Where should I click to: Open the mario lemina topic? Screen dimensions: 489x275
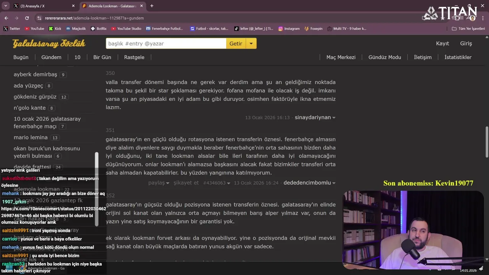[31, 137]
